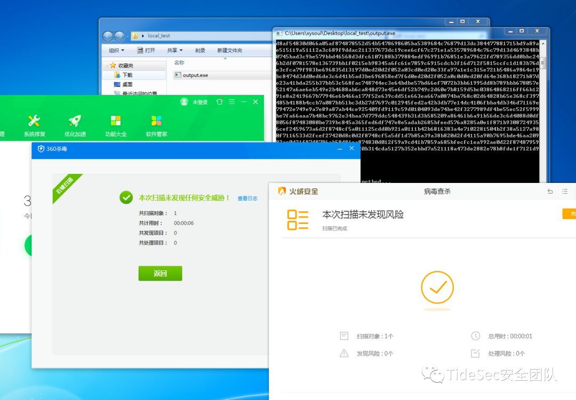Image resolution: width=576 pixels, height=400 pixels.
Task: Click the 发现风险 warning triangle icon
Action: click(344, 354)
